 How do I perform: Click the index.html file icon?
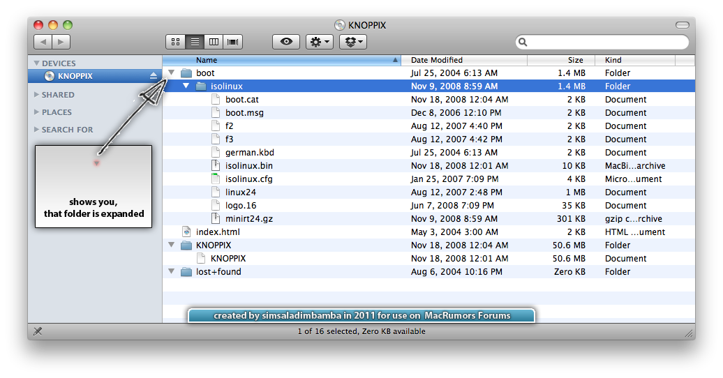pos(186,232)
